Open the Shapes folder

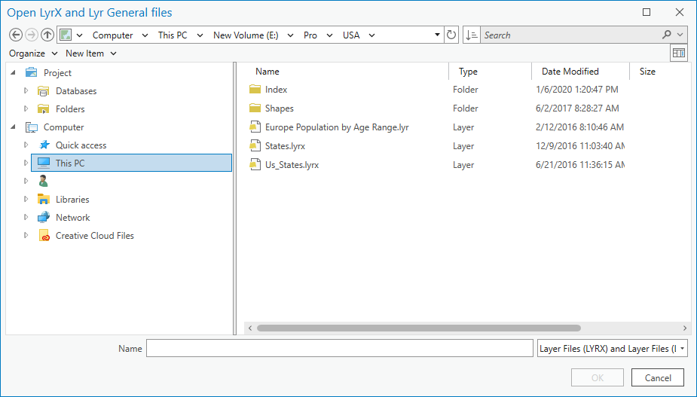click(x=279, y=108)
